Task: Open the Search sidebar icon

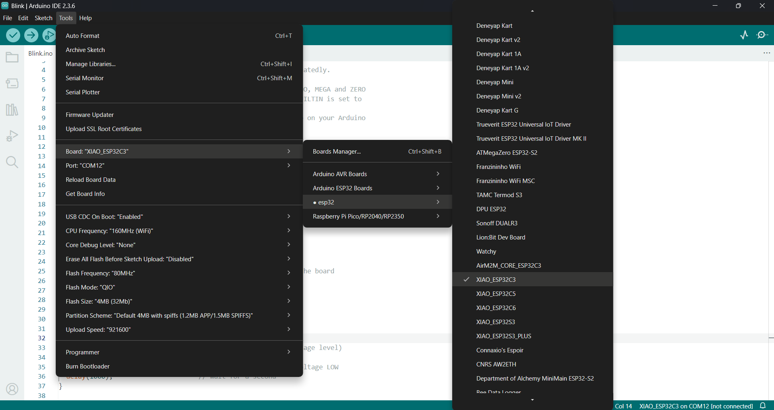Action: pos(12,162)
